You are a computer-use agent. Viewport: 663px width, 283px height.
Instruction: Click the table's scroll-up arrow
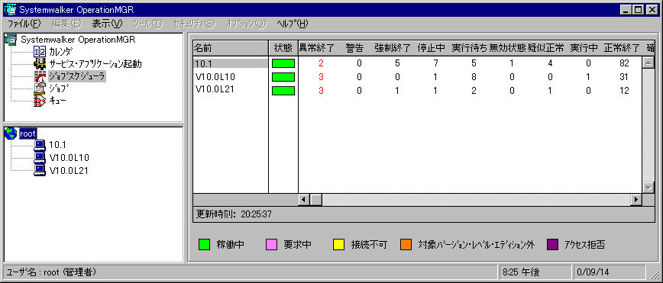(648, 63)
